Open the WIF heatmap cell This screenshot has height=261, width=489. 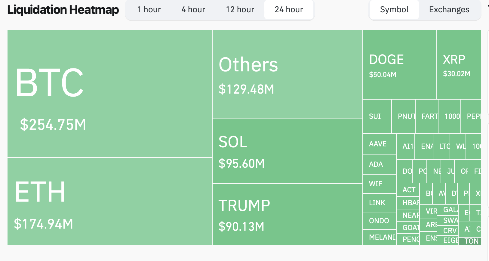[380, 184]
